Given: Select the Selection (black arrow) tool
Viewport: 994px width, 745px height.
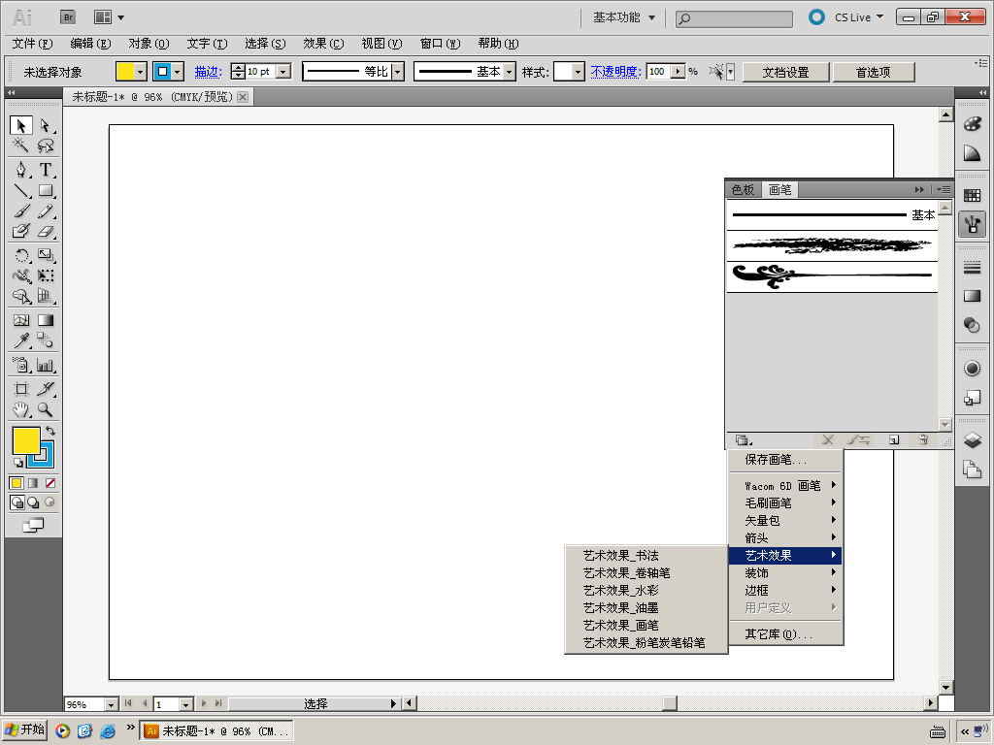Looking at the screenshot, I should [x=21, y=125].
